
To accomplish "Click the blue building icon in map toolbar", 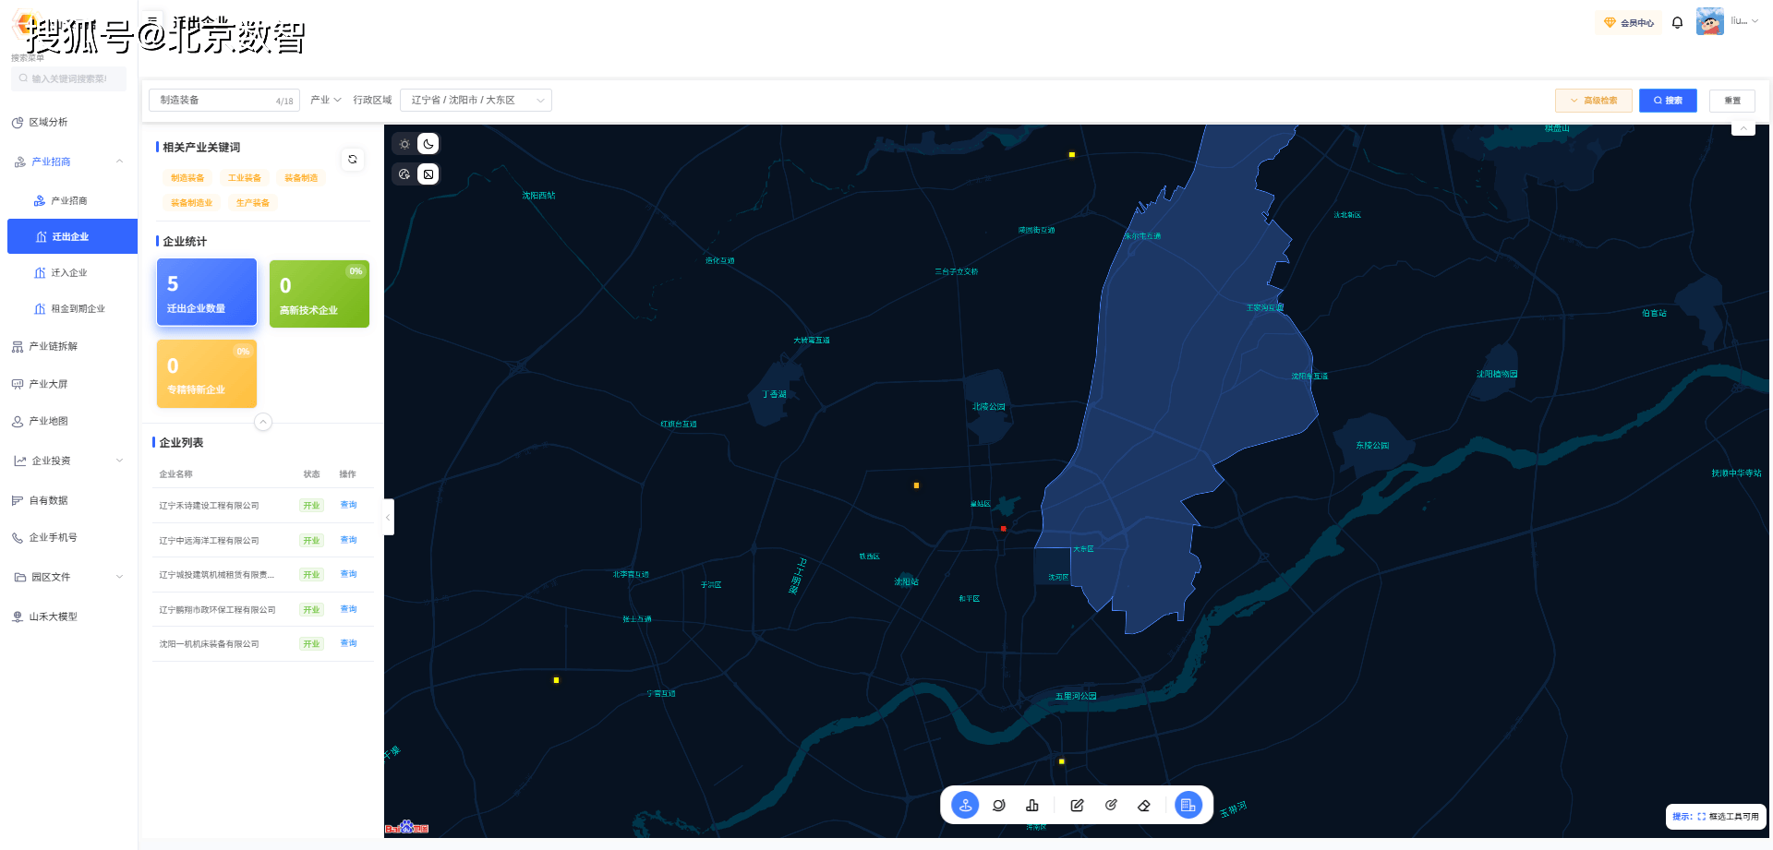I will 1188,806.
